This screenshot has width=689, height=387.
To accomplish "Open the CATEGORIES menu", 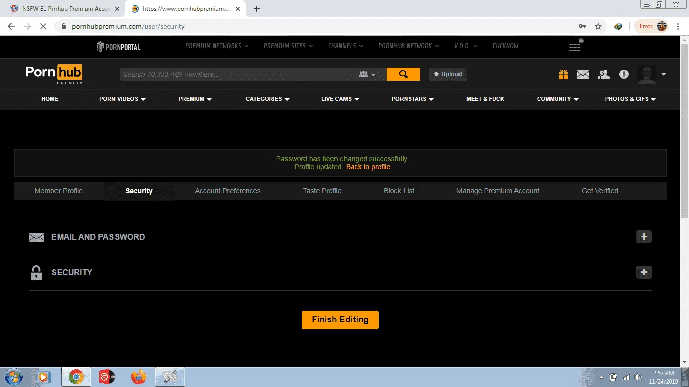I will click(x=268, y=99).
